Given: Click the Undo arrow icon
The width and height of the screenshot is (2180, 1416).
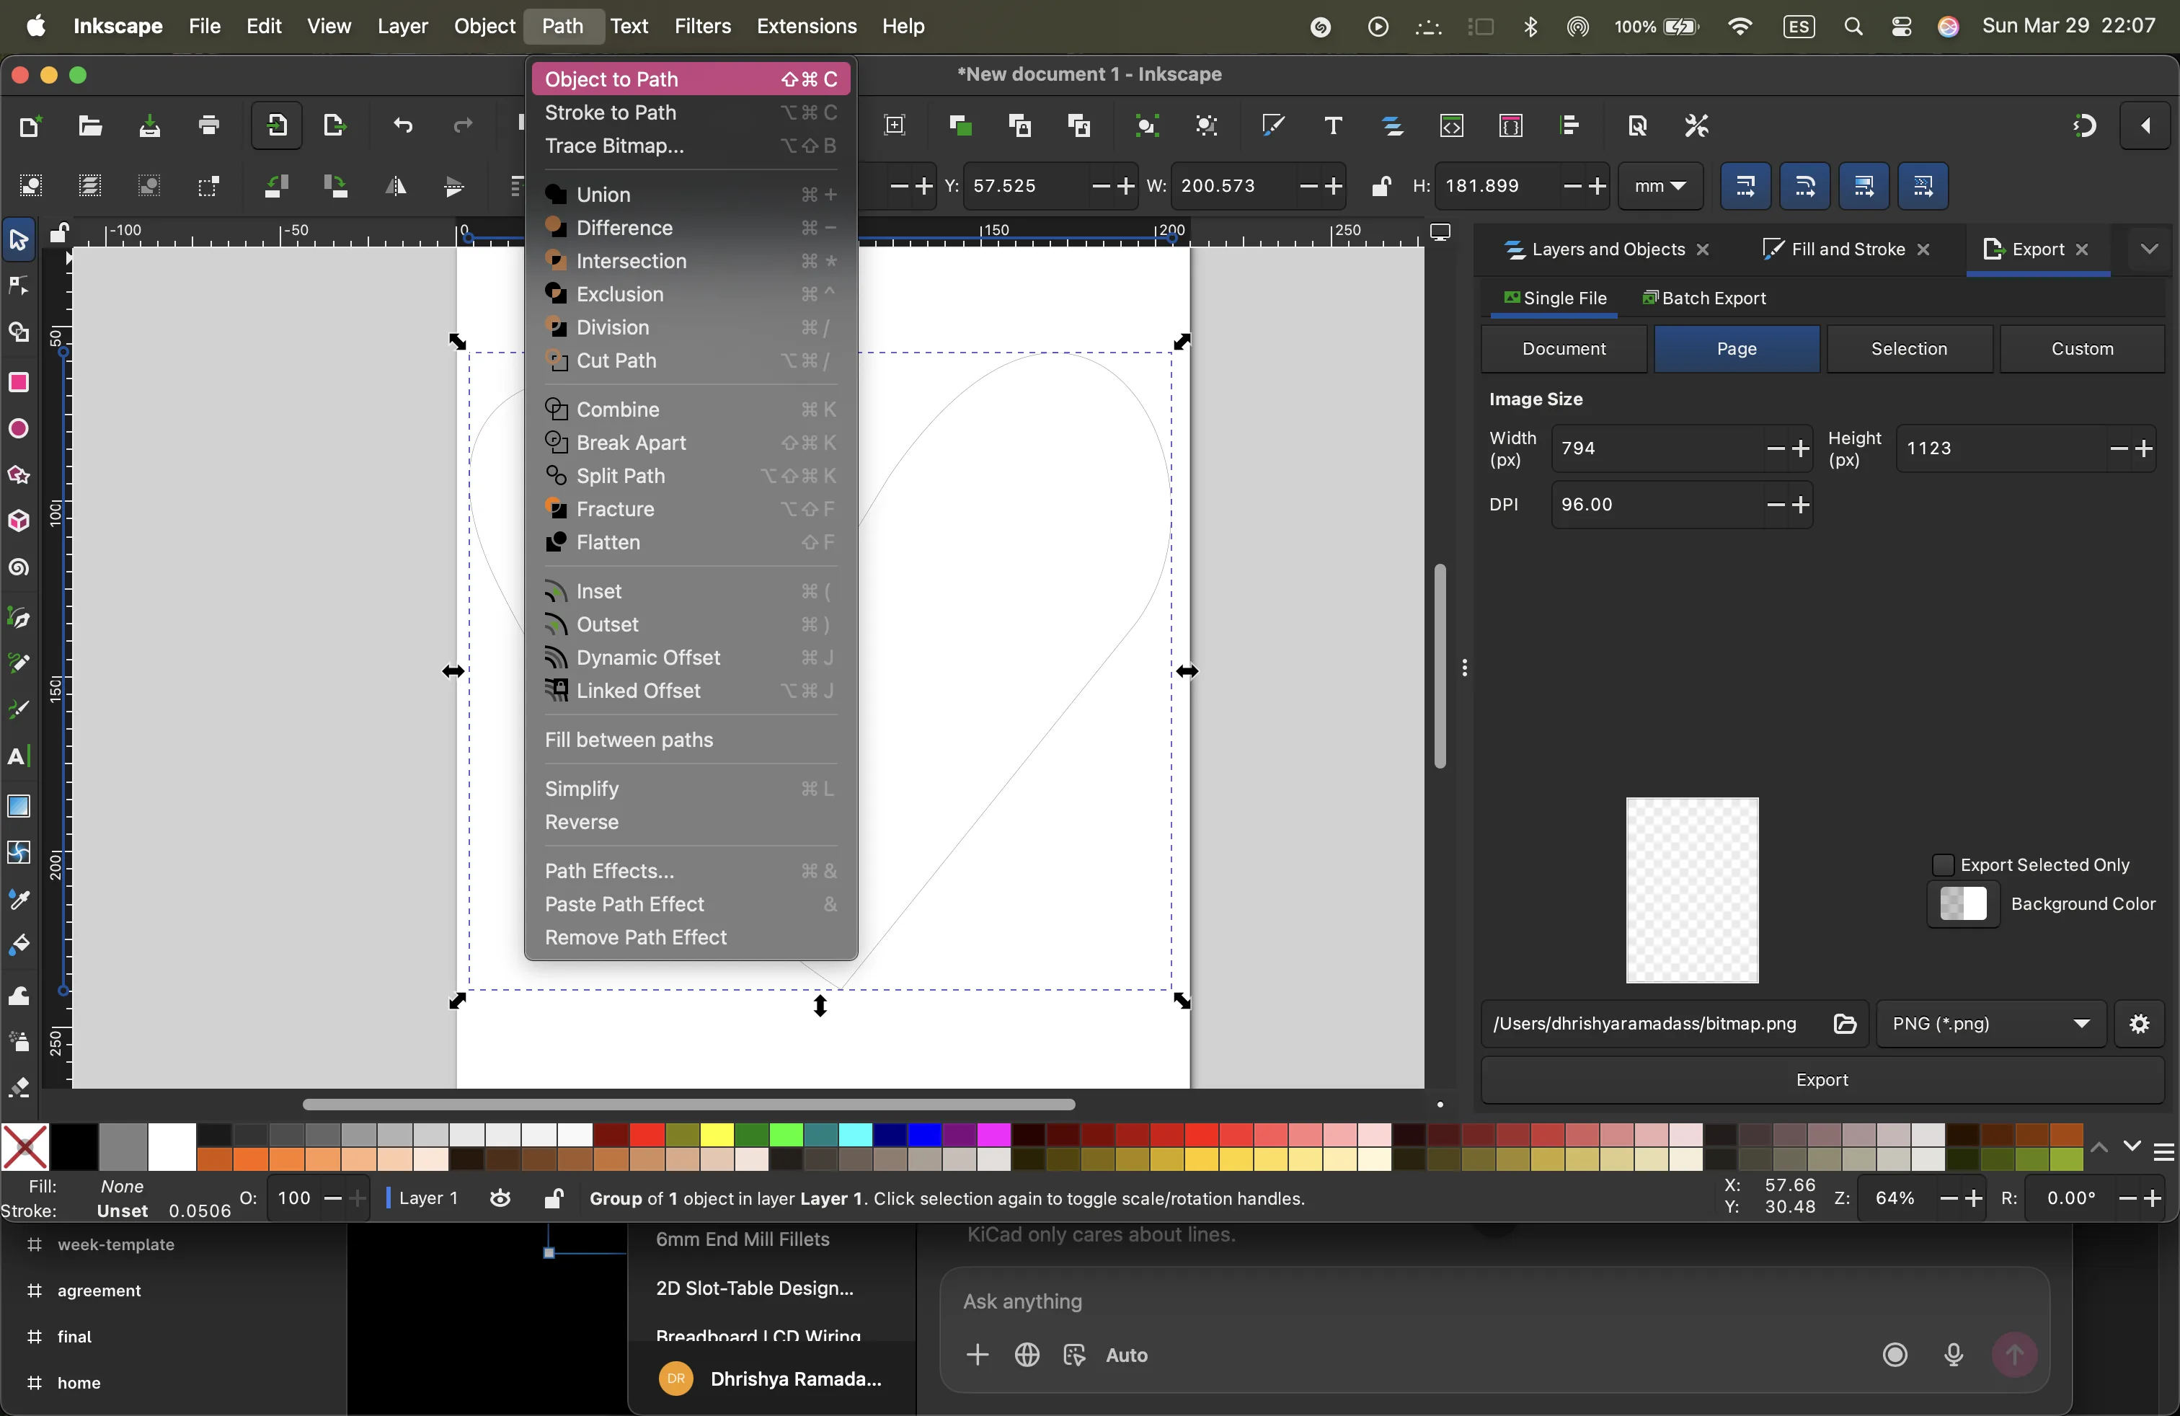Looking at the screenshot, I should tap(403, 125).
